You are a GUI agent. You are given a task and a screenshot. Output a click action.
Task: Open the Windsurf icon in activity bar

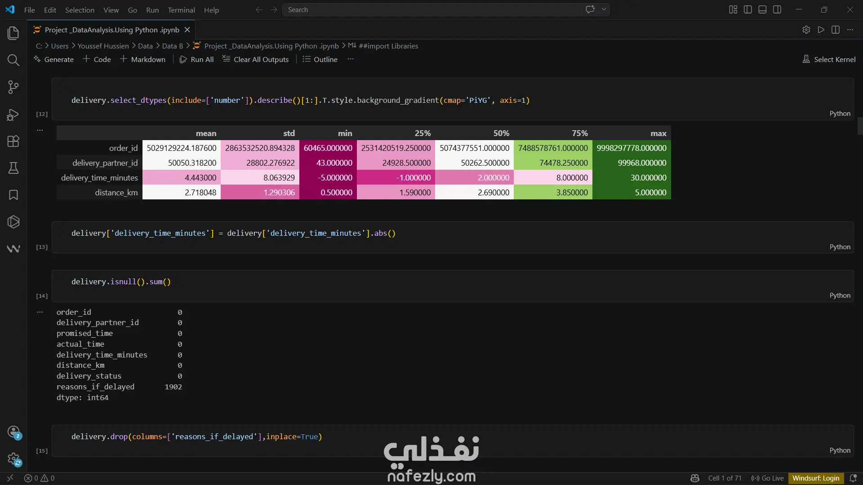coord(13,249)
